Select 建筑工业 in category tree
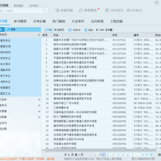161x161 pixels. pyautogui.click(x=5, y=93)
